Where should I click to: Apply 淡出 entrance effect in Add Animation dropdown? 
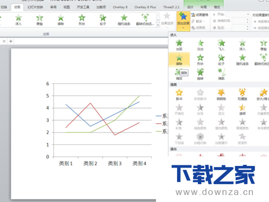point(200,45)
